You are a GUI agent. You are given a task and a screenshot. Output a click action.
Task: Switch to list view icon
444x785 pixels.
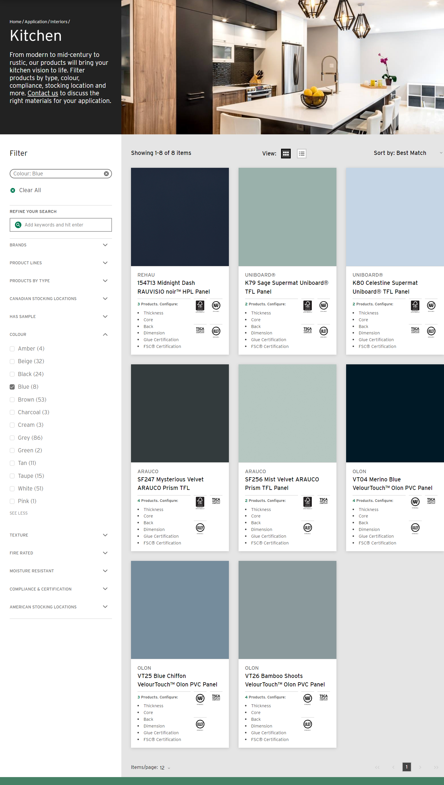pyautogui.click(x=301, y=153)
